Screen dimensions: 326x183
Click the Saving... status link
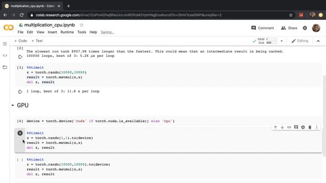coord(107,32)
